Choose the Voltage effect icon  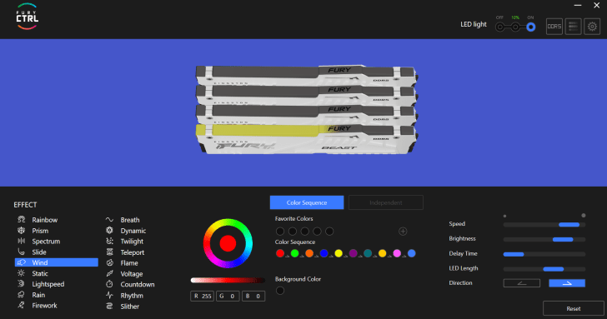point(109,273)
